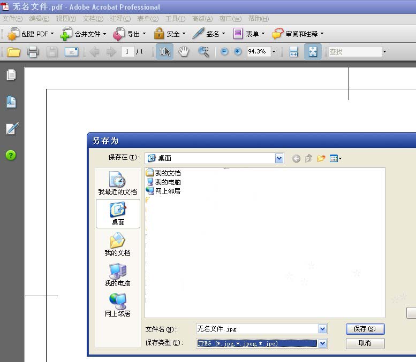Open the Edit (编辑) menu
The height and width of the screenshot is (362, 416).
[39, 19]
